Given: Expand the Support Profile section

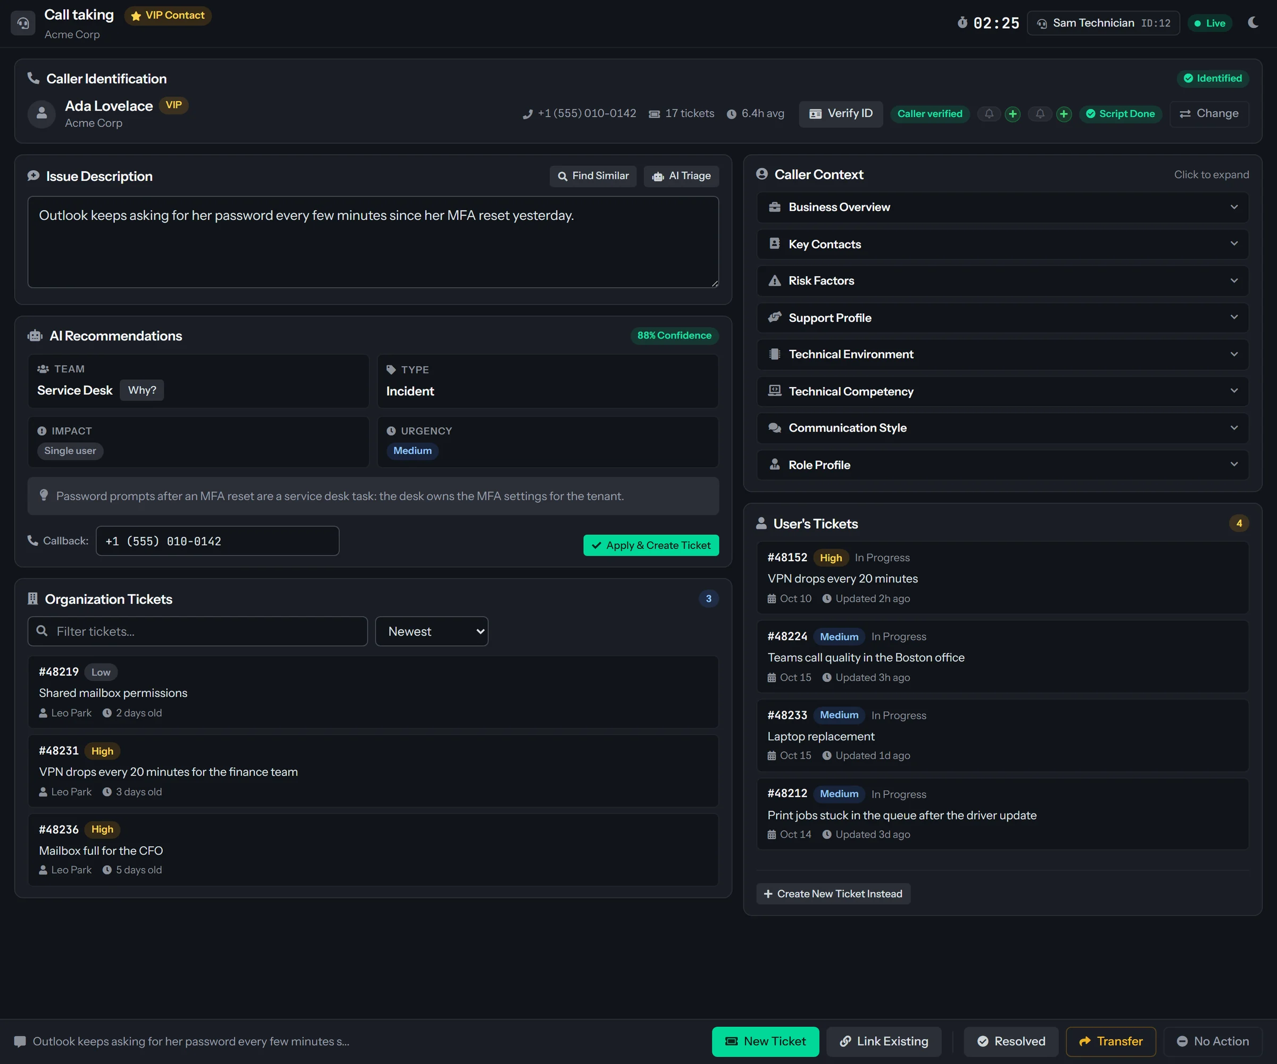Looking at the screenshot, I should 1002,318.
